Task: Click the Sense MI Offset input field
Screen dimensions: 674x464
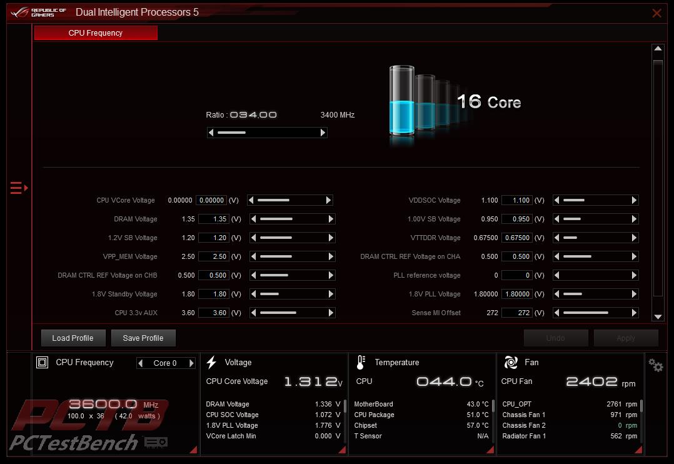Action: point(517,313)
